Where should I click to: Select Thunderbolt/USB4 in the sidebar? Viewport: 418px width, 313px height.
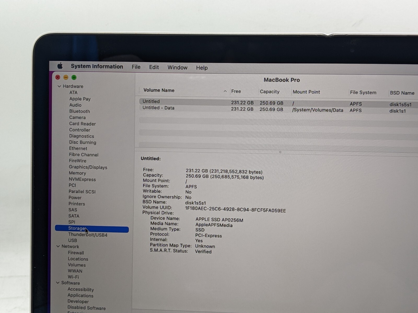pyautogui.click(x=88, y=235)
